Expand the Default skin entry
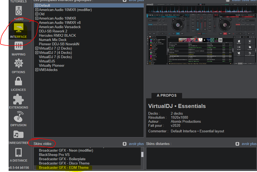This screenshot has height=172, width=257. (37, 5)
